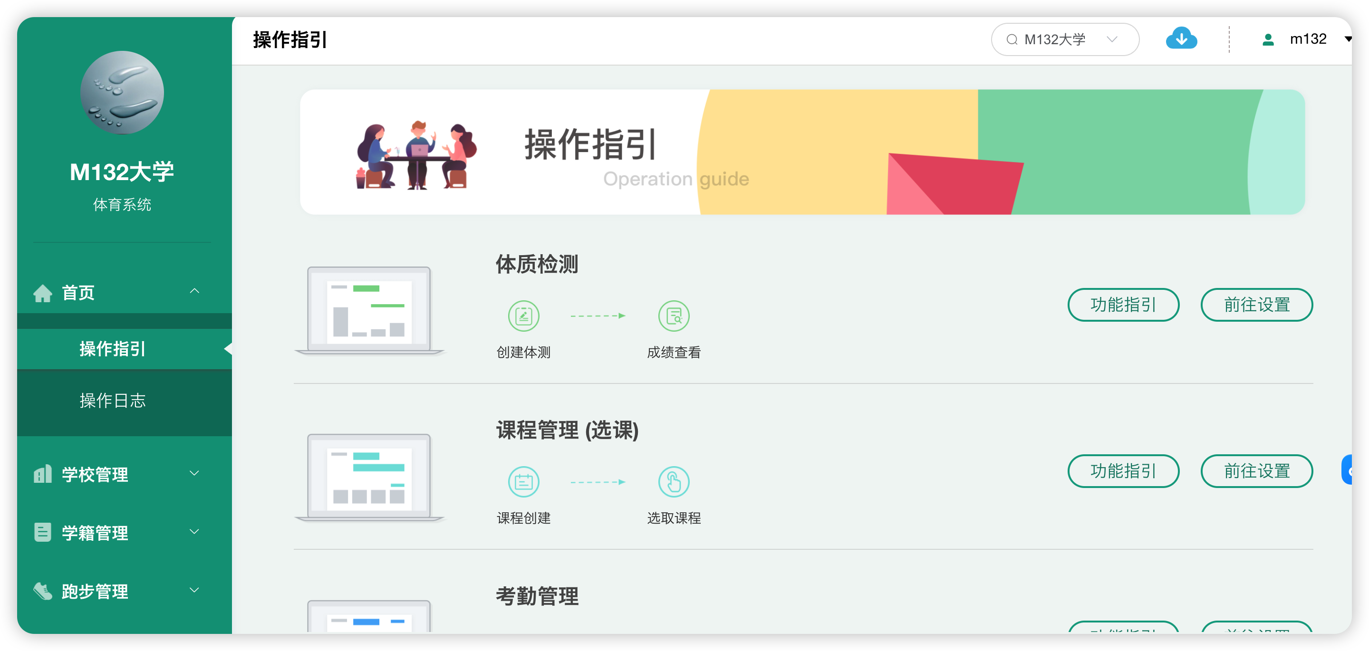1369x651 pixels.
Task: Click the 课程管理 (选课) heading
Action: pos(567,430)
